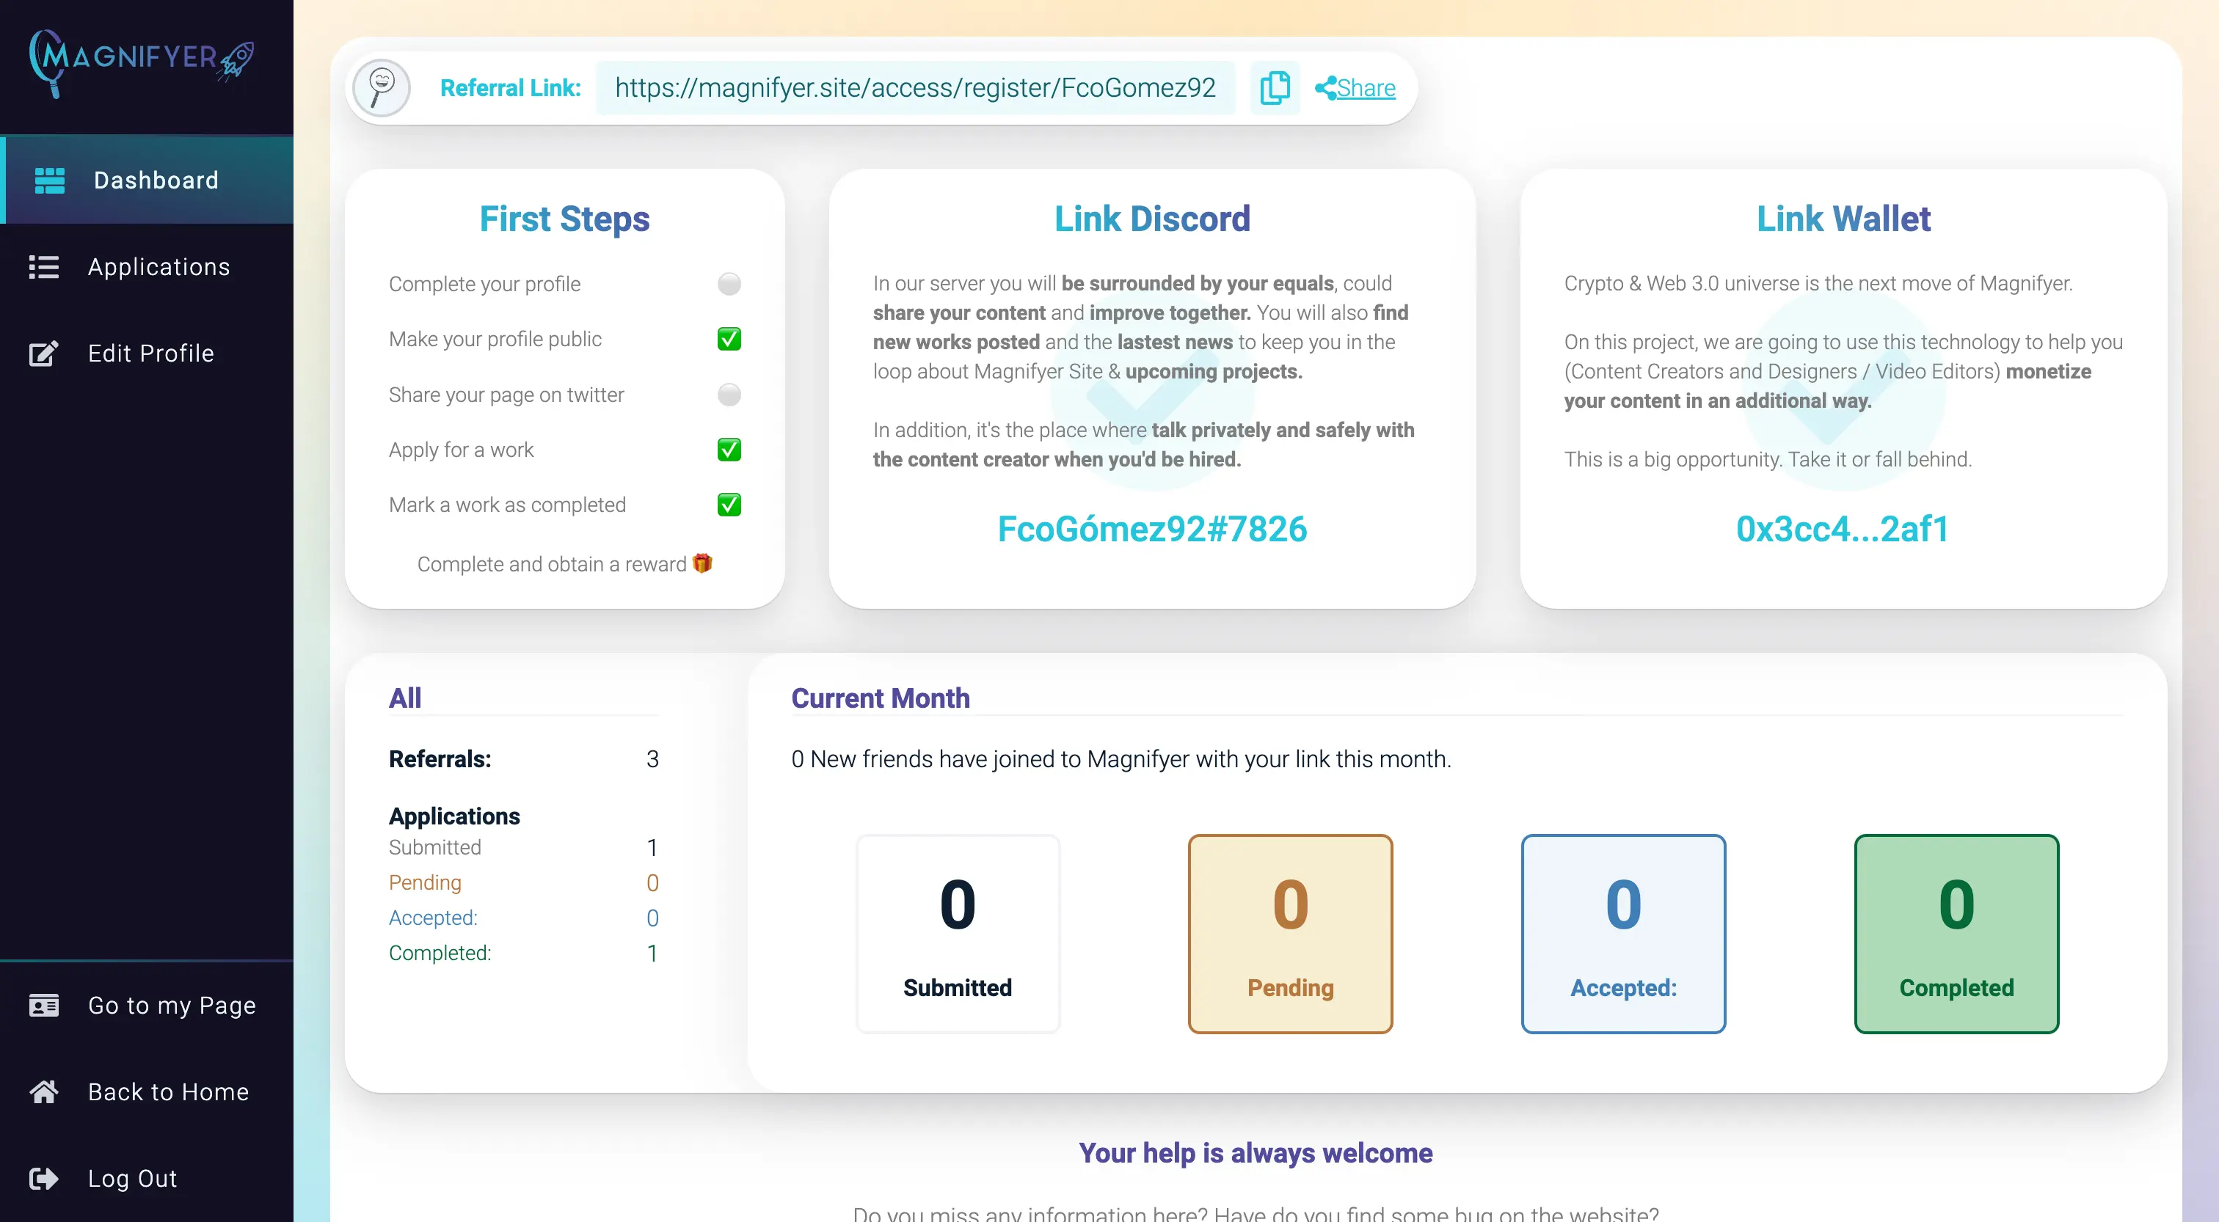This screenshot has width=2219, height=1222.
Task: Open the Dashboard menu item
Action: pyautogui.click(x=155, y=180)
